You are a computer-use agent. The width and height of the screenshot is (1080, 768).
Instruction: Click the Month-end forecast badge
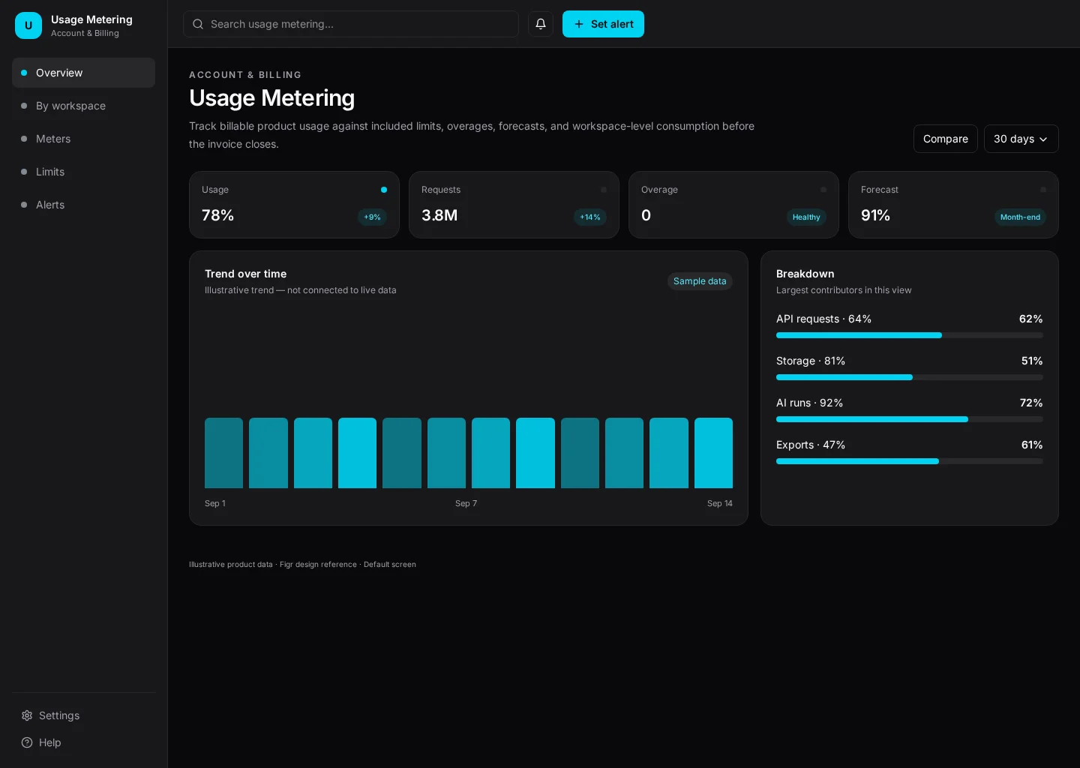[1020, 217]
